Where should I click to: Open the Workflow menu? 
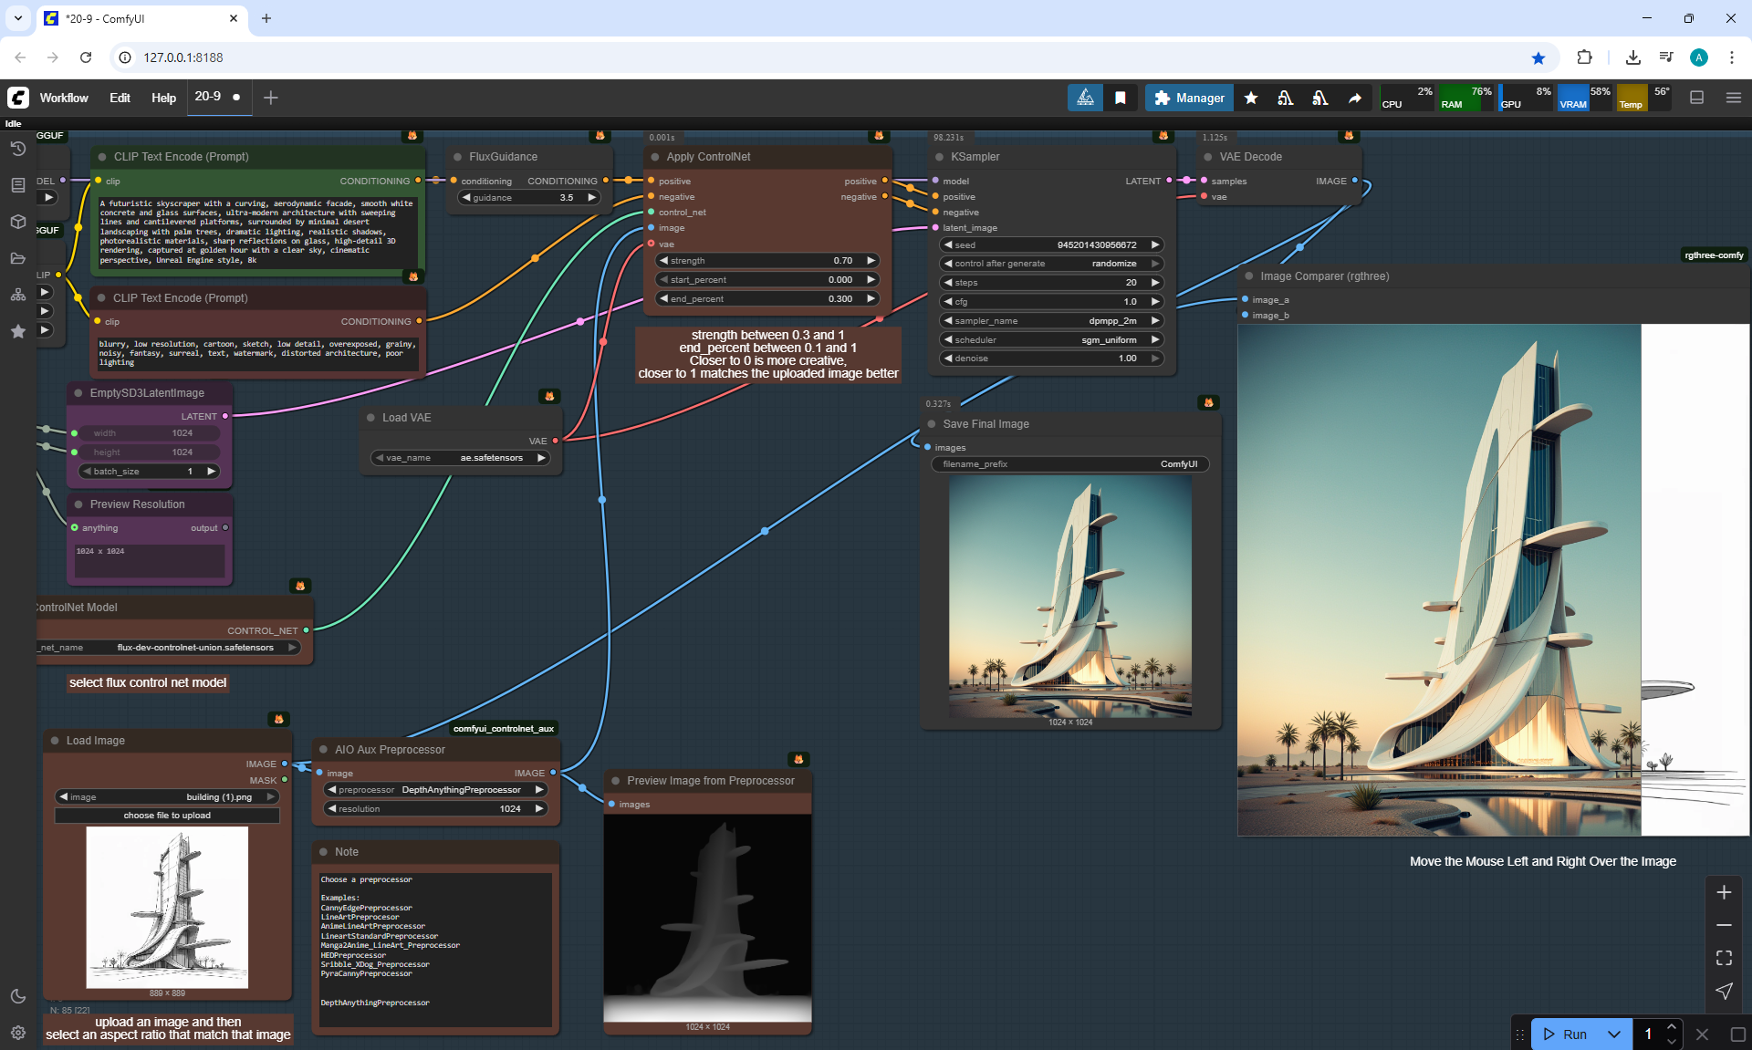pyautogui.click(x=64, y=98)
